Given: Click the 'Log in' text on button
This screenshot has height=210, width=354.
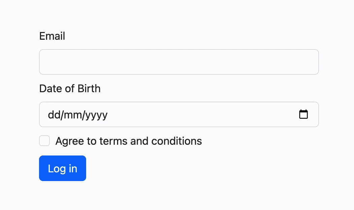Looking at the screenshot, I should tap(63, 168).
